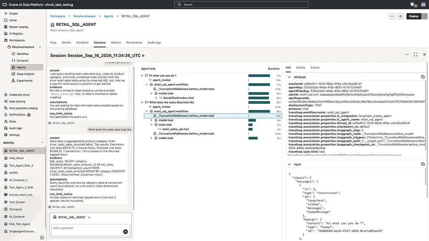Expand the GenAIChatInvoker.chat node
Viewport: 429px width, 241px height.
[156, 98]
